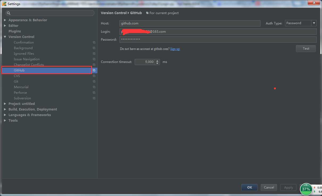This screenshot has height=196, width=322.
Task: Click the project-level icon beside Ignored Files
Action: [x=94, y=54]
